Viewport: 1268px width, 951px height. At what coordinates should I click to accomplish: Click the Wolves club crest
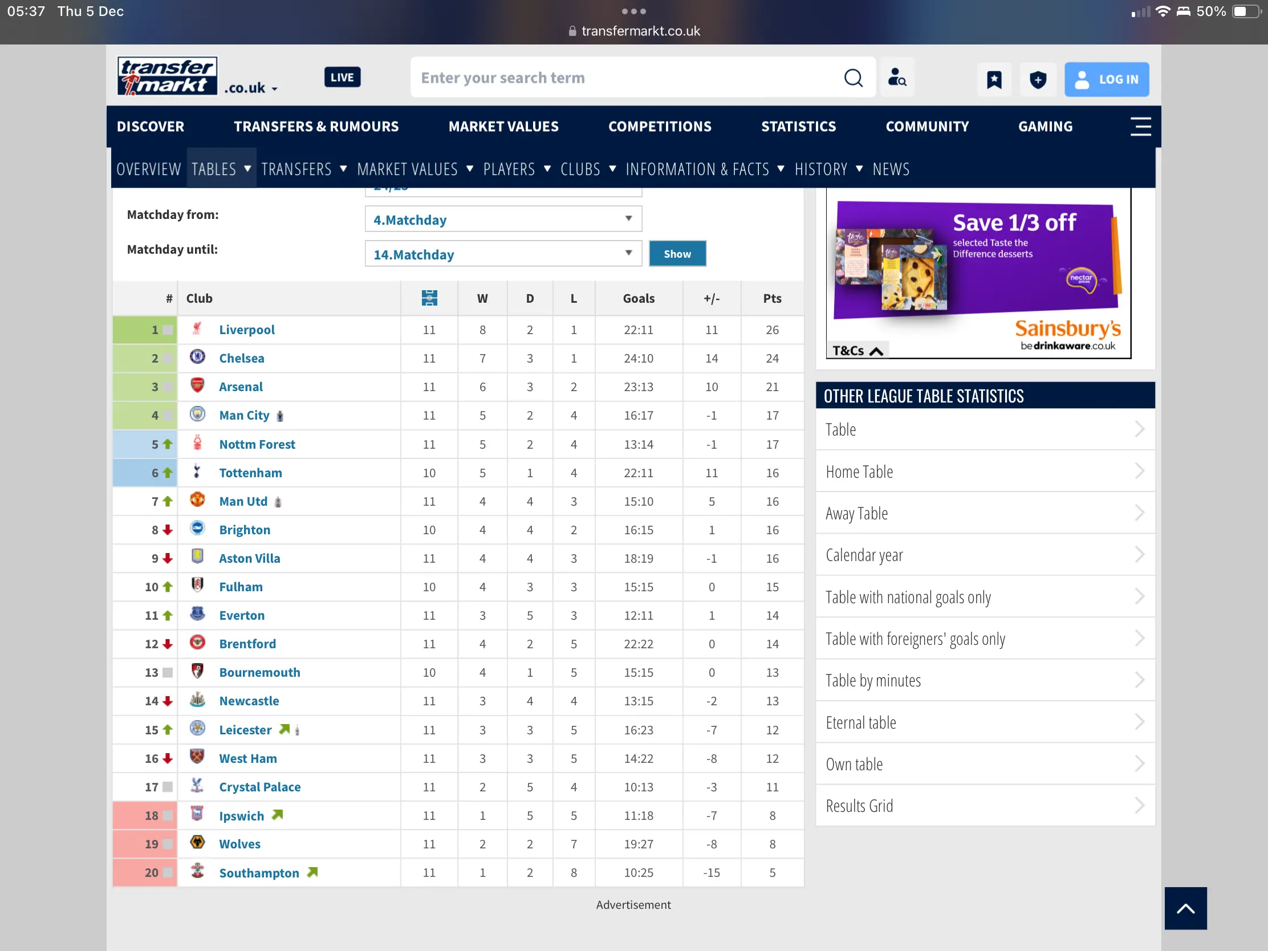[197, 843]
